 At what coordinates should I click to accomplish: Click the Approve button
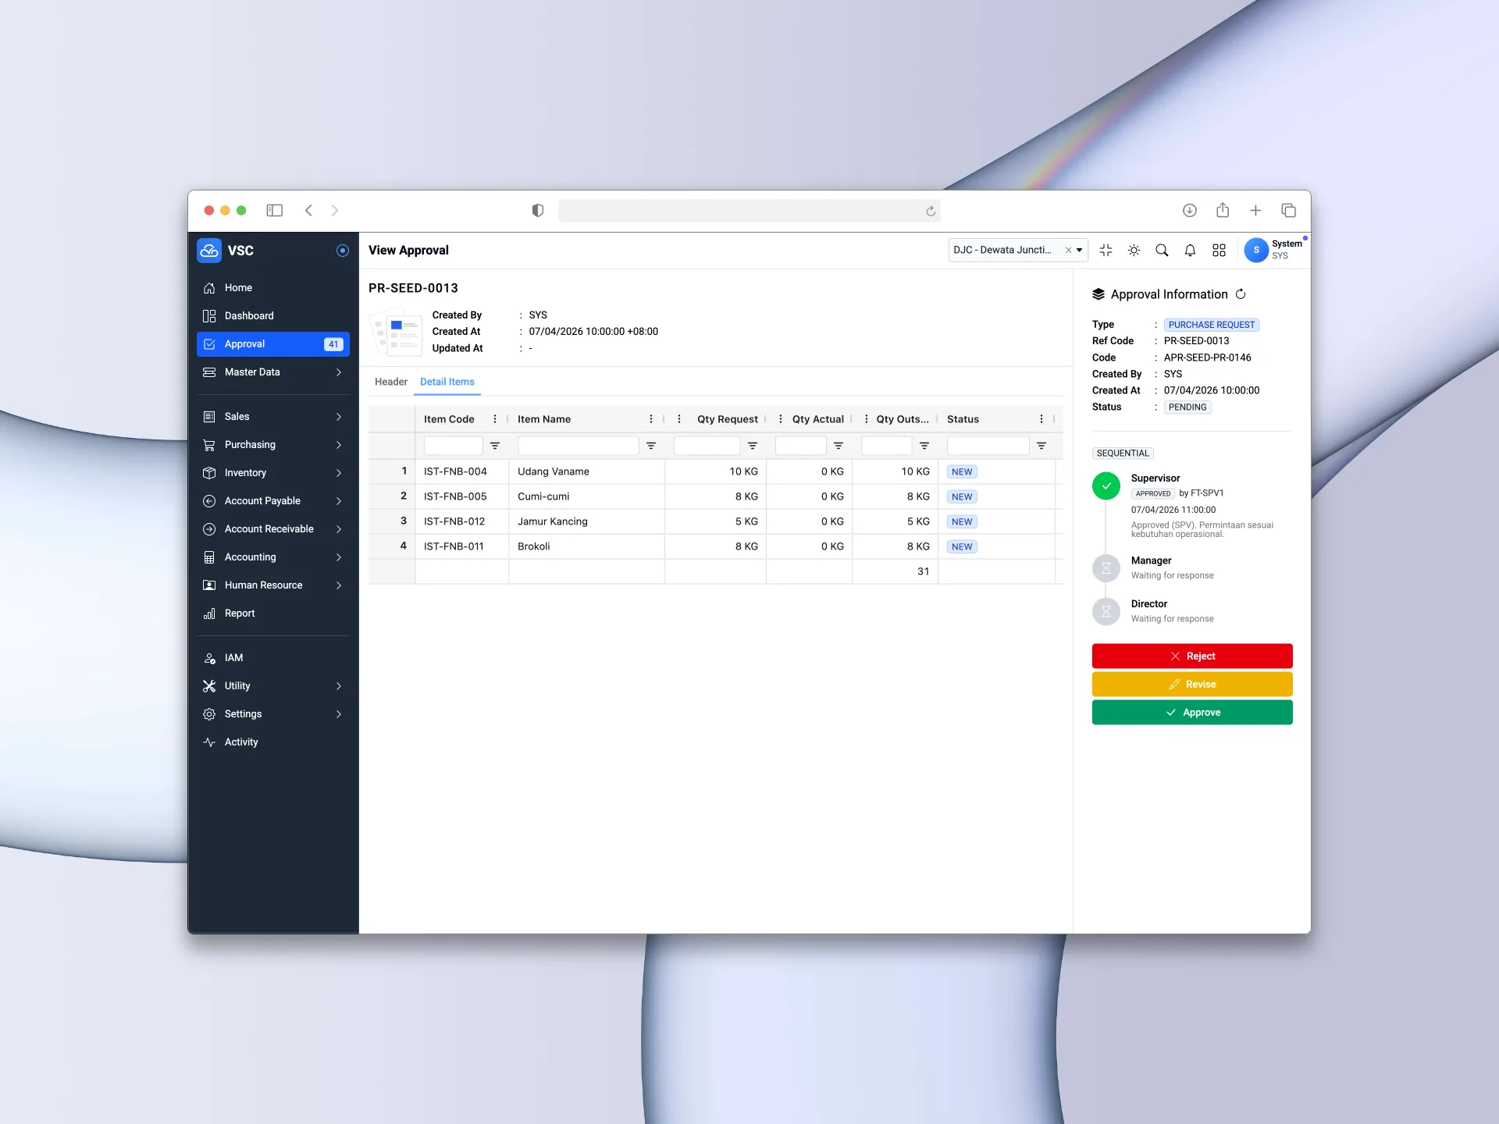(1192, 713)
